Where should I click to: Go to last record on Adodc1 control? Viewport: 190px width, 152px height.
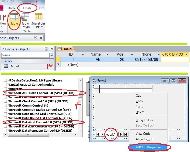click(x=126, y=134)
